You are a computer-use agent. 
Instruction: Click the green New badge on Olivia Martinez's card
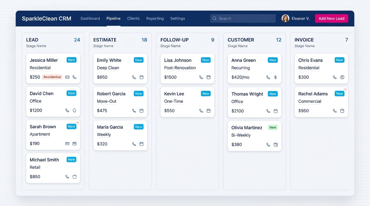tap(273, 127)
